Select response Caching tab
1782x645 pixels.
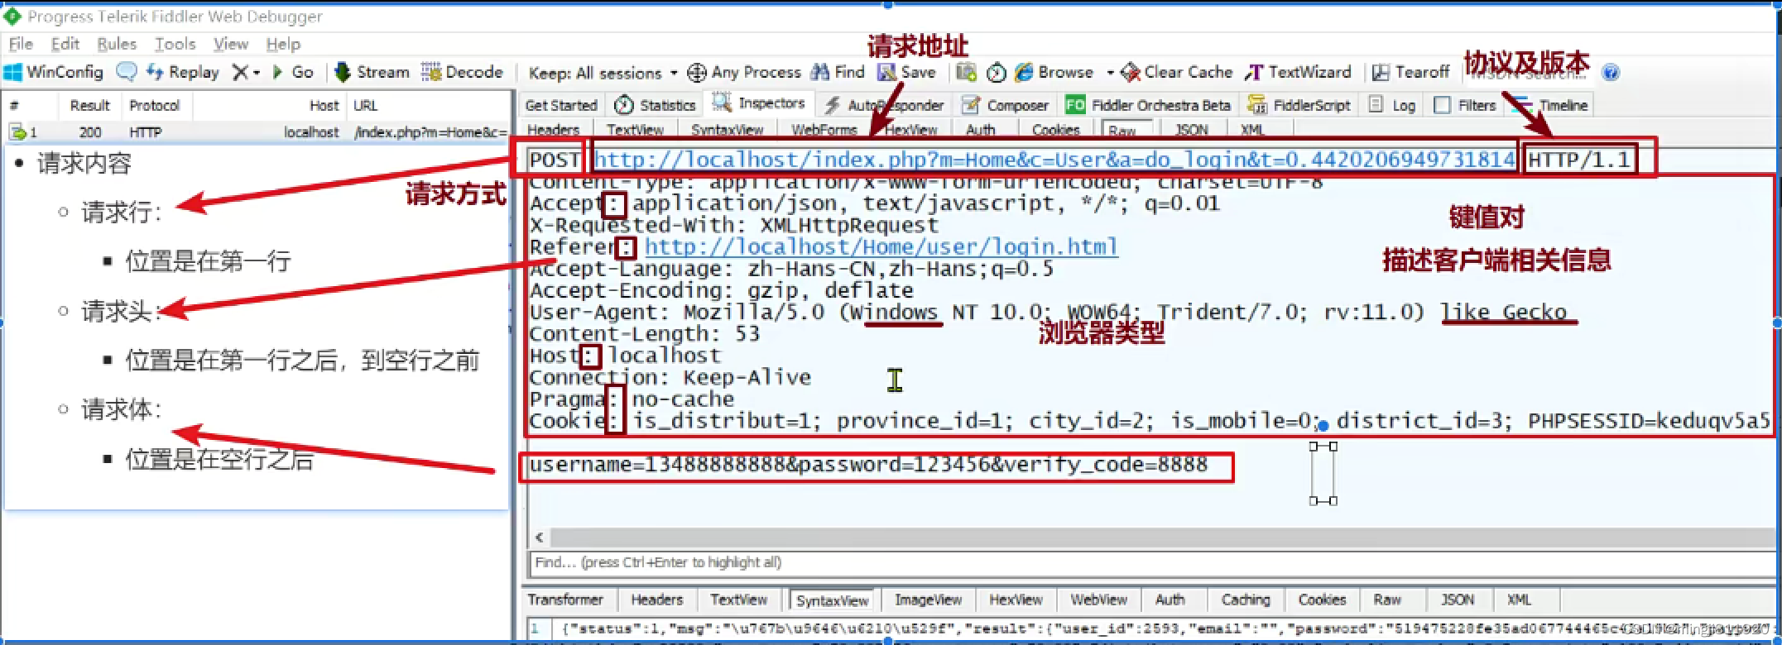[x=1246, y=600]
